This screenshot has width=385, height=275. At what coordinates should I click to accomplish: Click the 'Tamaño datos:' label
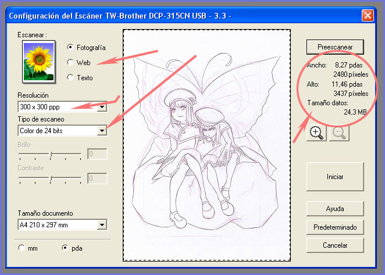tap(328, 103)
